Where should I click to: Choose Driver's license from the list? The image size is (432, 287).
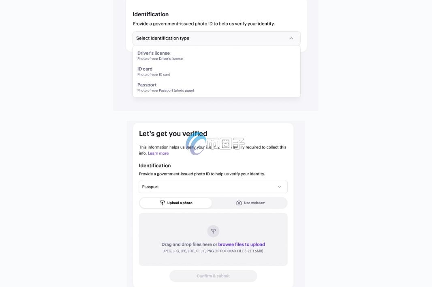click(x=154, y=53)
